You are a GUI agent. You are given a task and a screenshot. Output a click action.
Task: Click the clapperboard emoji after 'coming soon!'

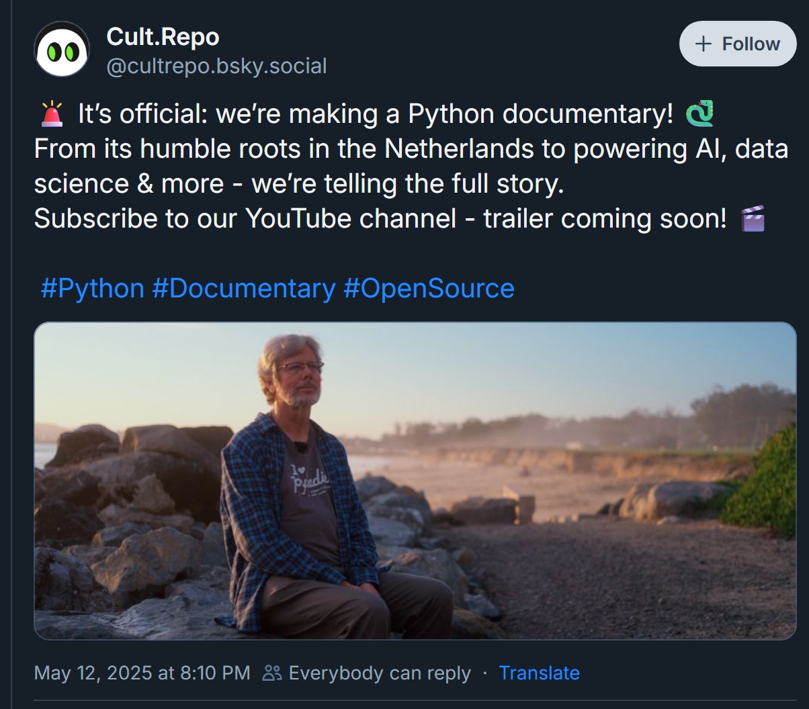pyautogui.click(x=753, y=219)
